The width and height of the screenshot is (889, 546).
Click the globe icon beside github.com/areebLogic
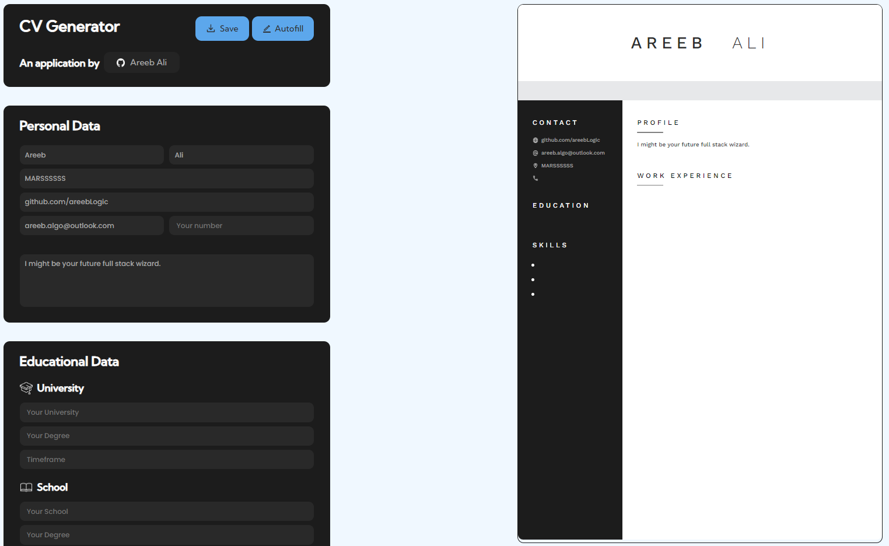[x=535, y=140]
